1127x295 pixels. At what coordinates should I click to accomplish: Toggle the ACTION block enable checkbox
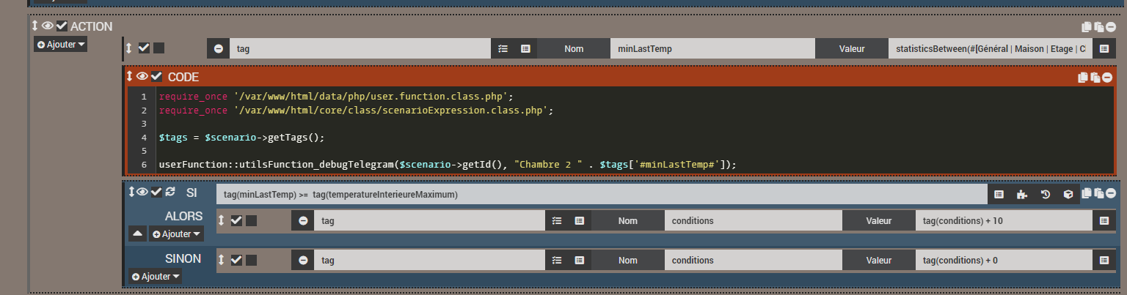coord(62,26)
